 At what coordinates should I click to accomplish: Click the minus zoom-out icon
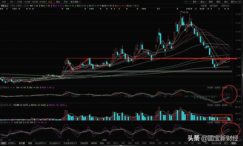pyautogui.click(x=189, y=2)
